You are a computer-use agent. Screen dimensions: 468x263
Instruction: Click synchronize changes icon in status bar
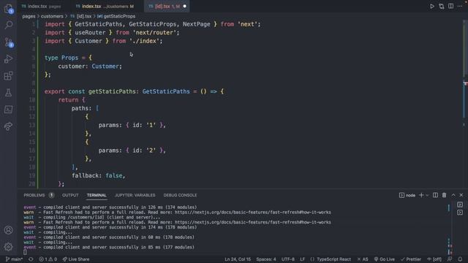31,259
